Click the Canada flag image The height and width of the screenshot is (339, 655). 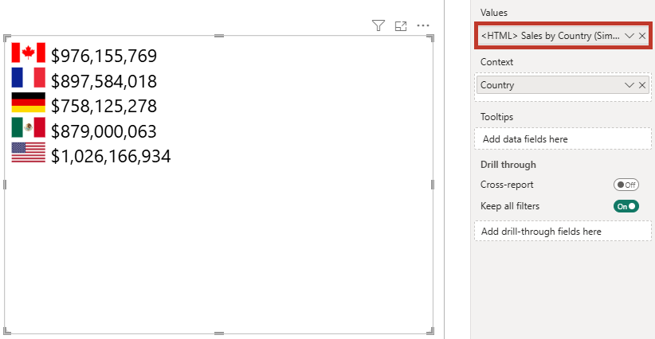pyautogui.click(x=29, y=53)
